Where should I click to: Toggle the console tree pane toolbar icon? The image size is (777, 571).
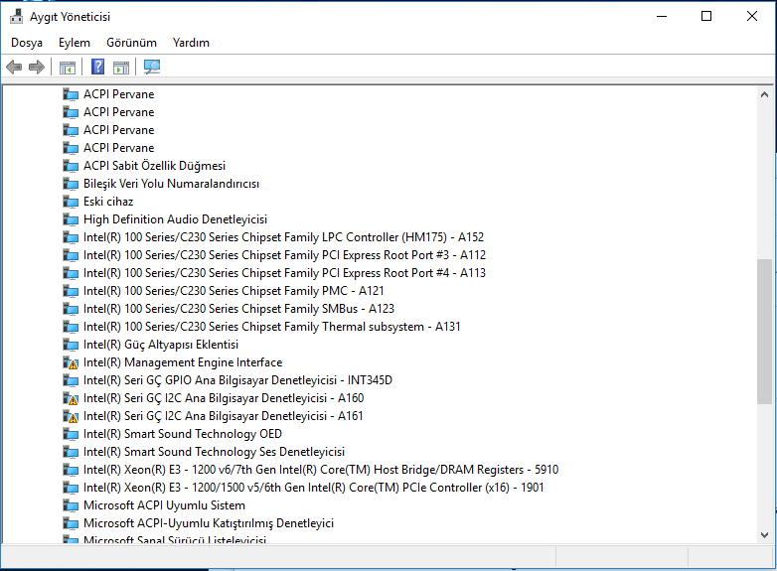[x=68, y=68]
